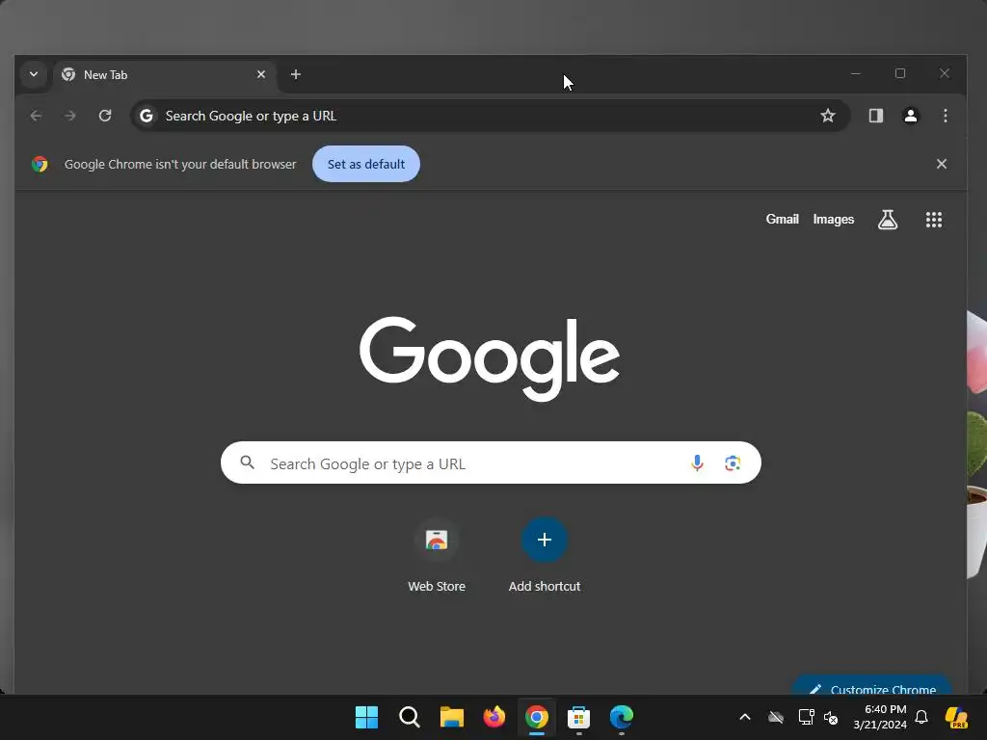Open the Gmail link
This screenshot has width=987, height=740.
point(783,219)
